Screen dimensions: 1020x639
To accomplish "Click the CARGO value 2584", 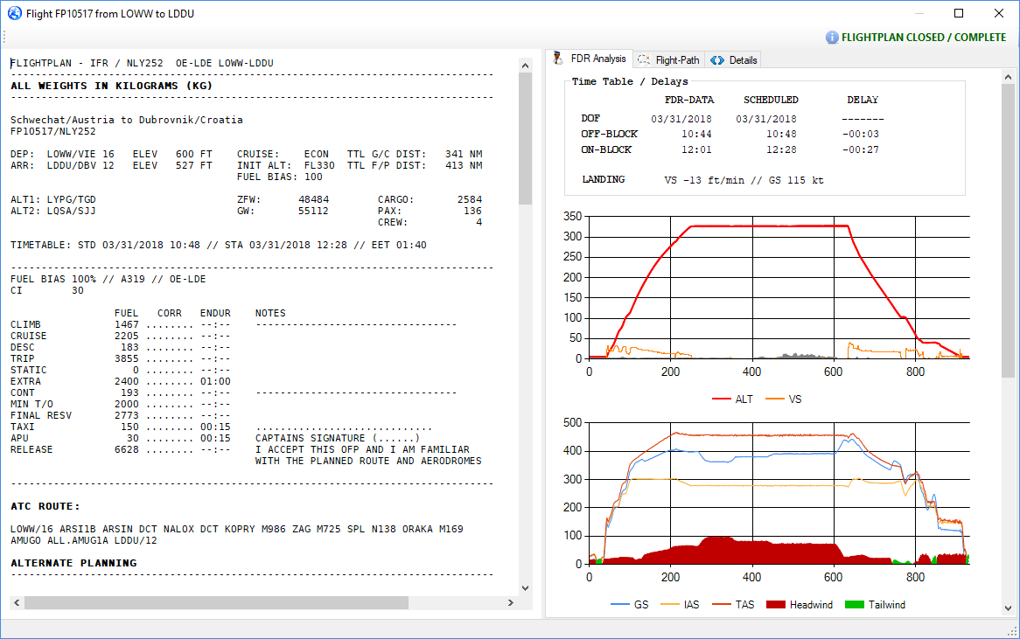I will click(470, 199).
